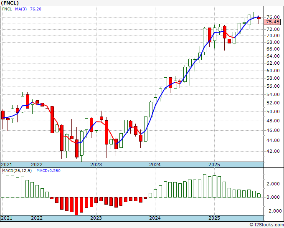The width and height of the screenshot is (284, 228).
Task: Click the 0.000 MACD axis label
Action: 273,197
